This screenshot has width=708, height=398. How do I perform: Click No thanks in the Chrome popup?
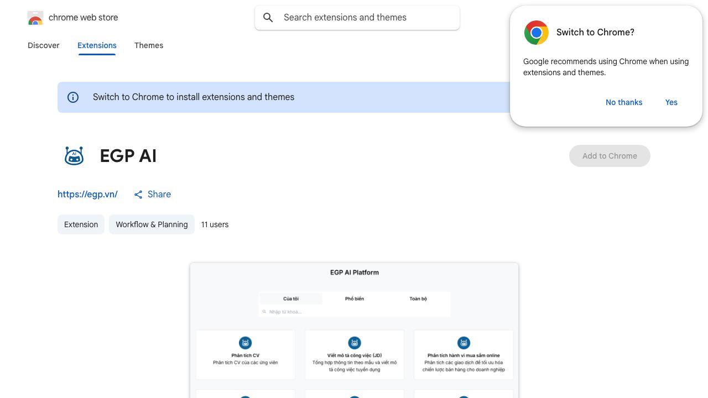(624, 102)
